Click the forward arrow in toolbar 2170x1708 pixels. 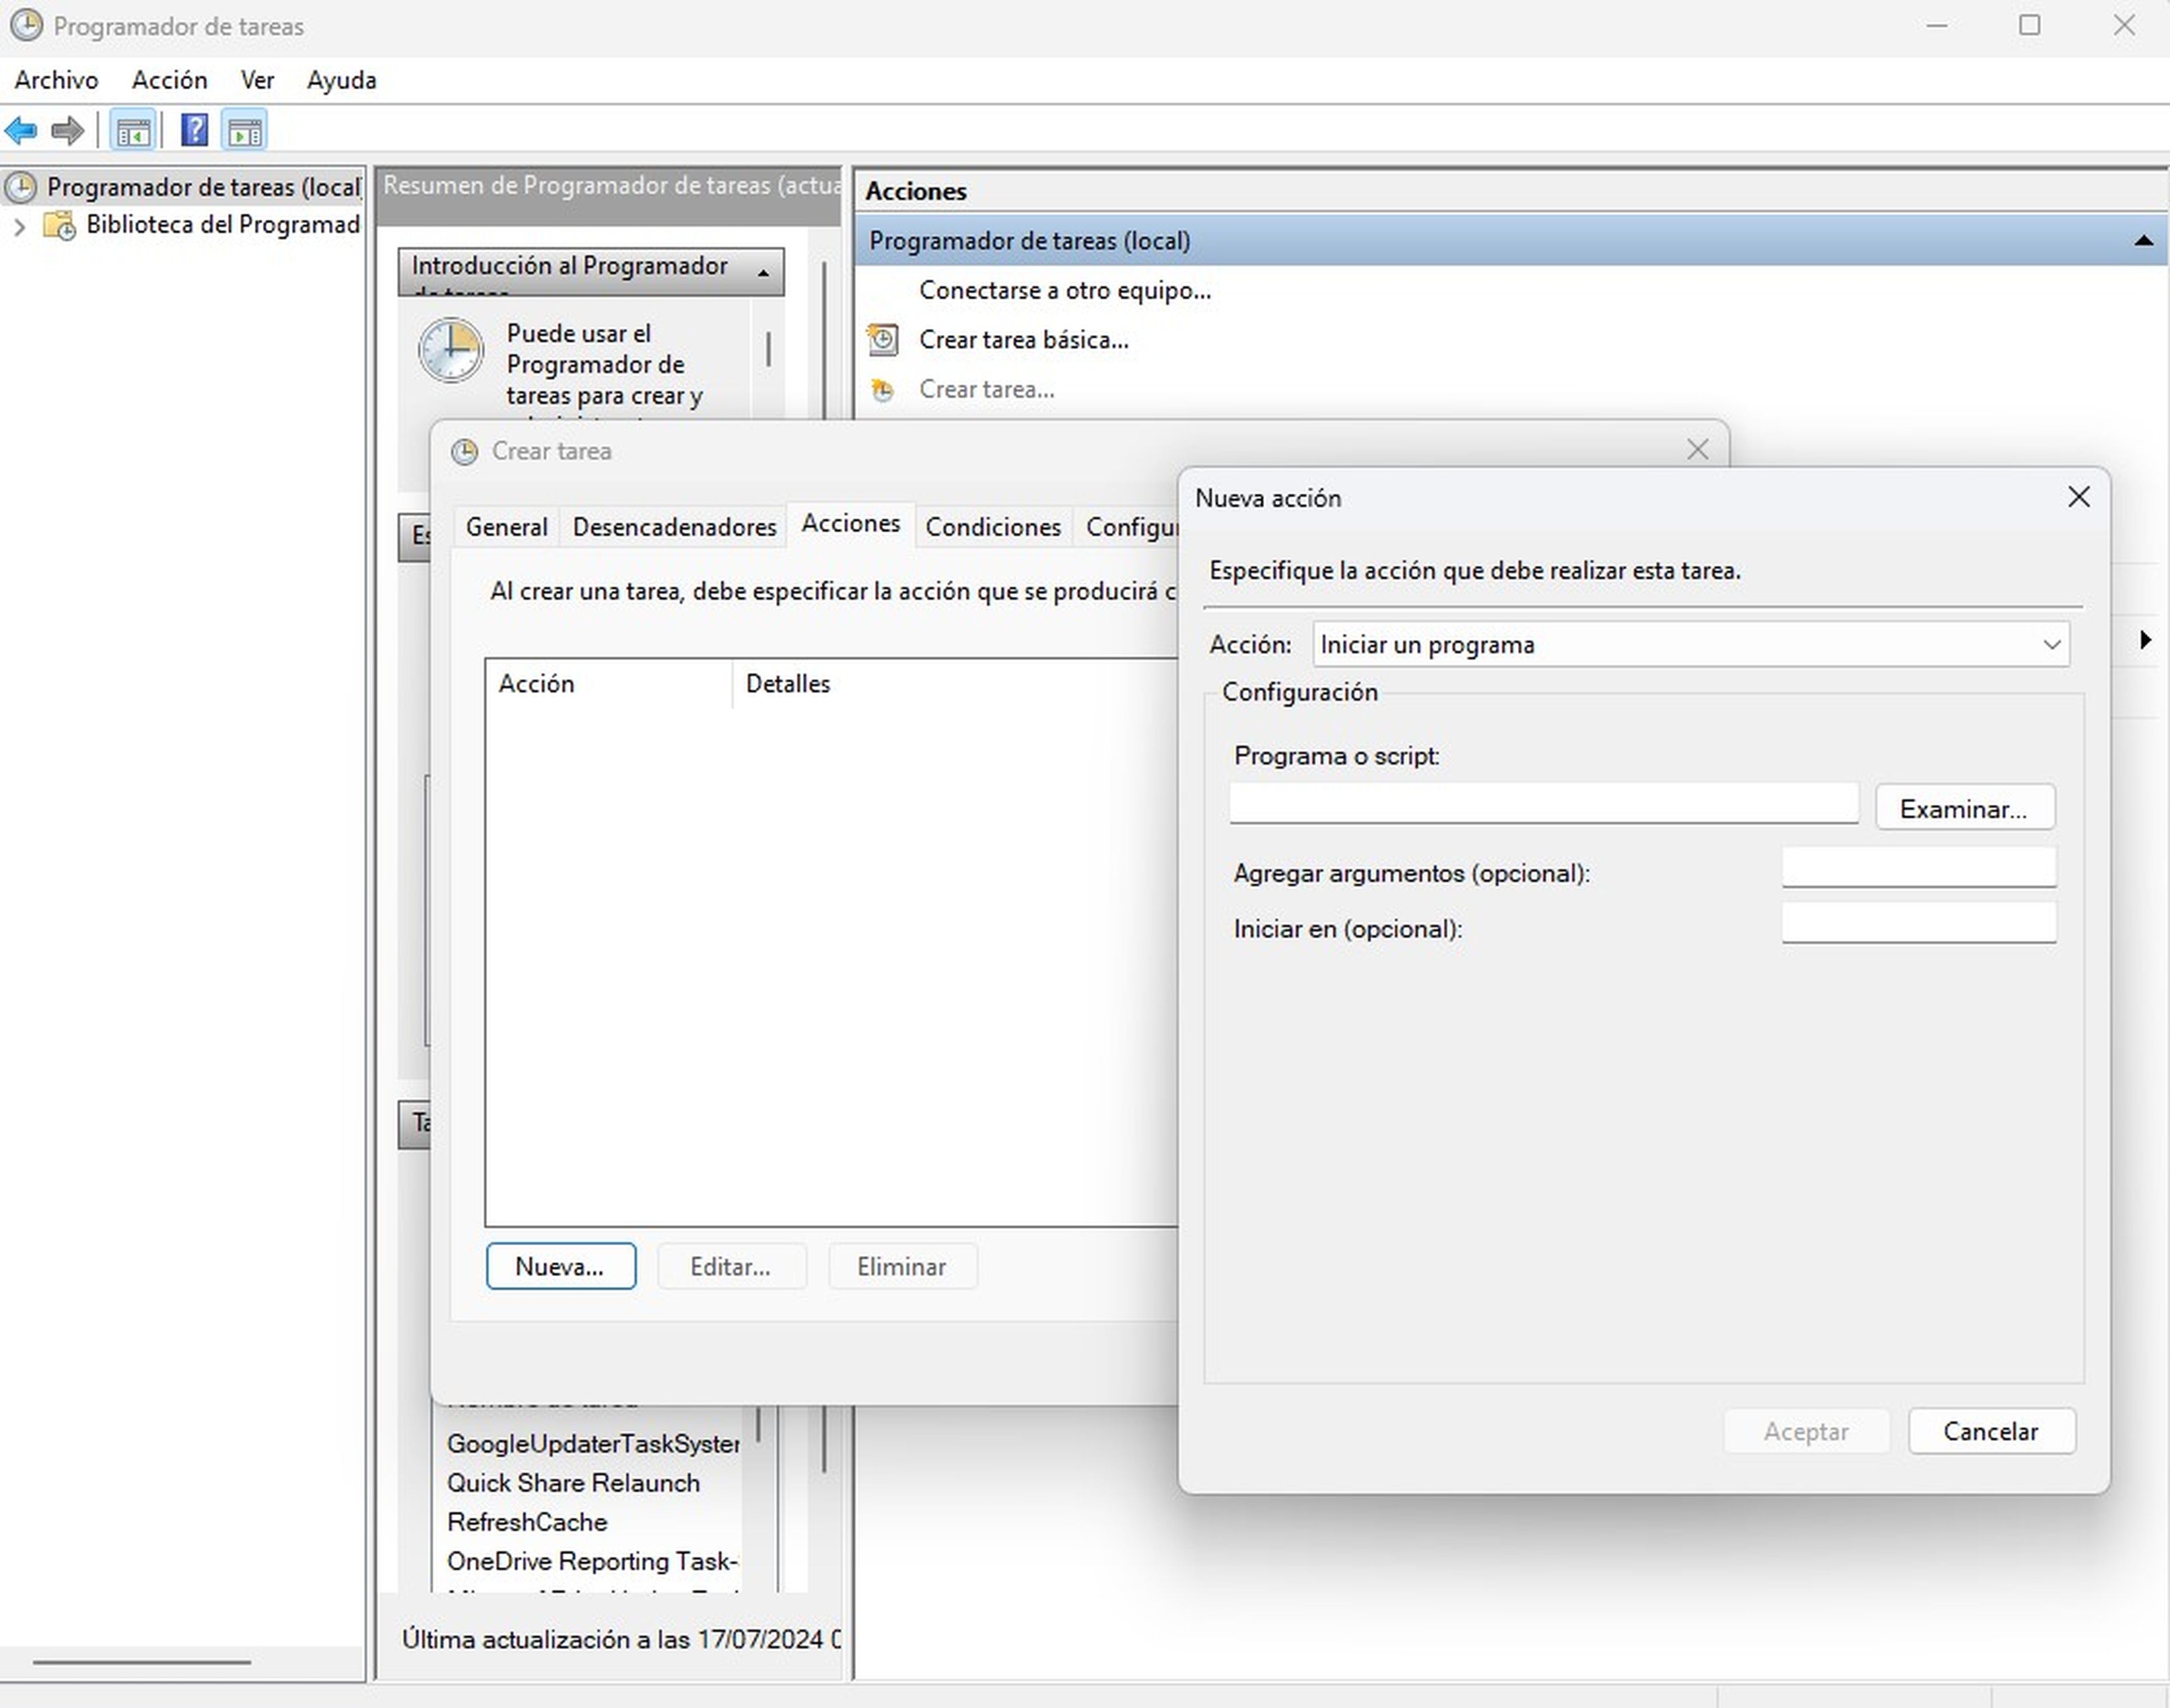tap(67, 130)
